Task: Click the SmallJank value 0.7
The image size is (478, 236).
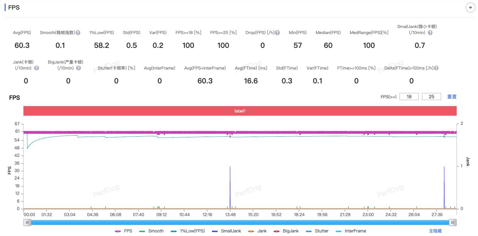Action: pos(420,45)
